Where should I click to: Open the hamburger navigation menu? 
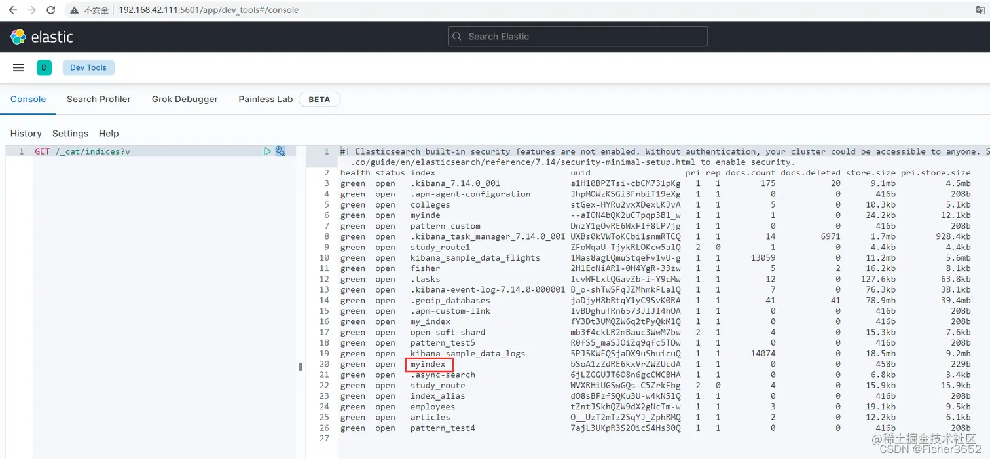coord(18,67)
